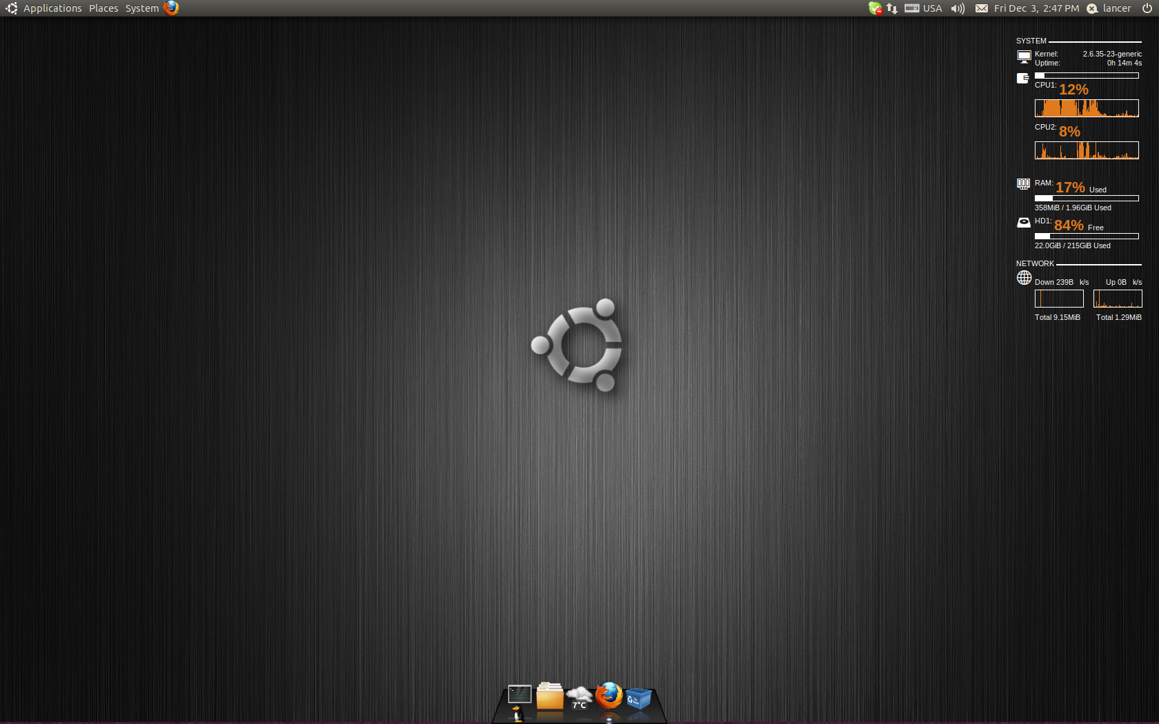Click the Down 239B k/s text
Image resolution: width=1159 pixels, height=724 pixels.
point(1062,282)
